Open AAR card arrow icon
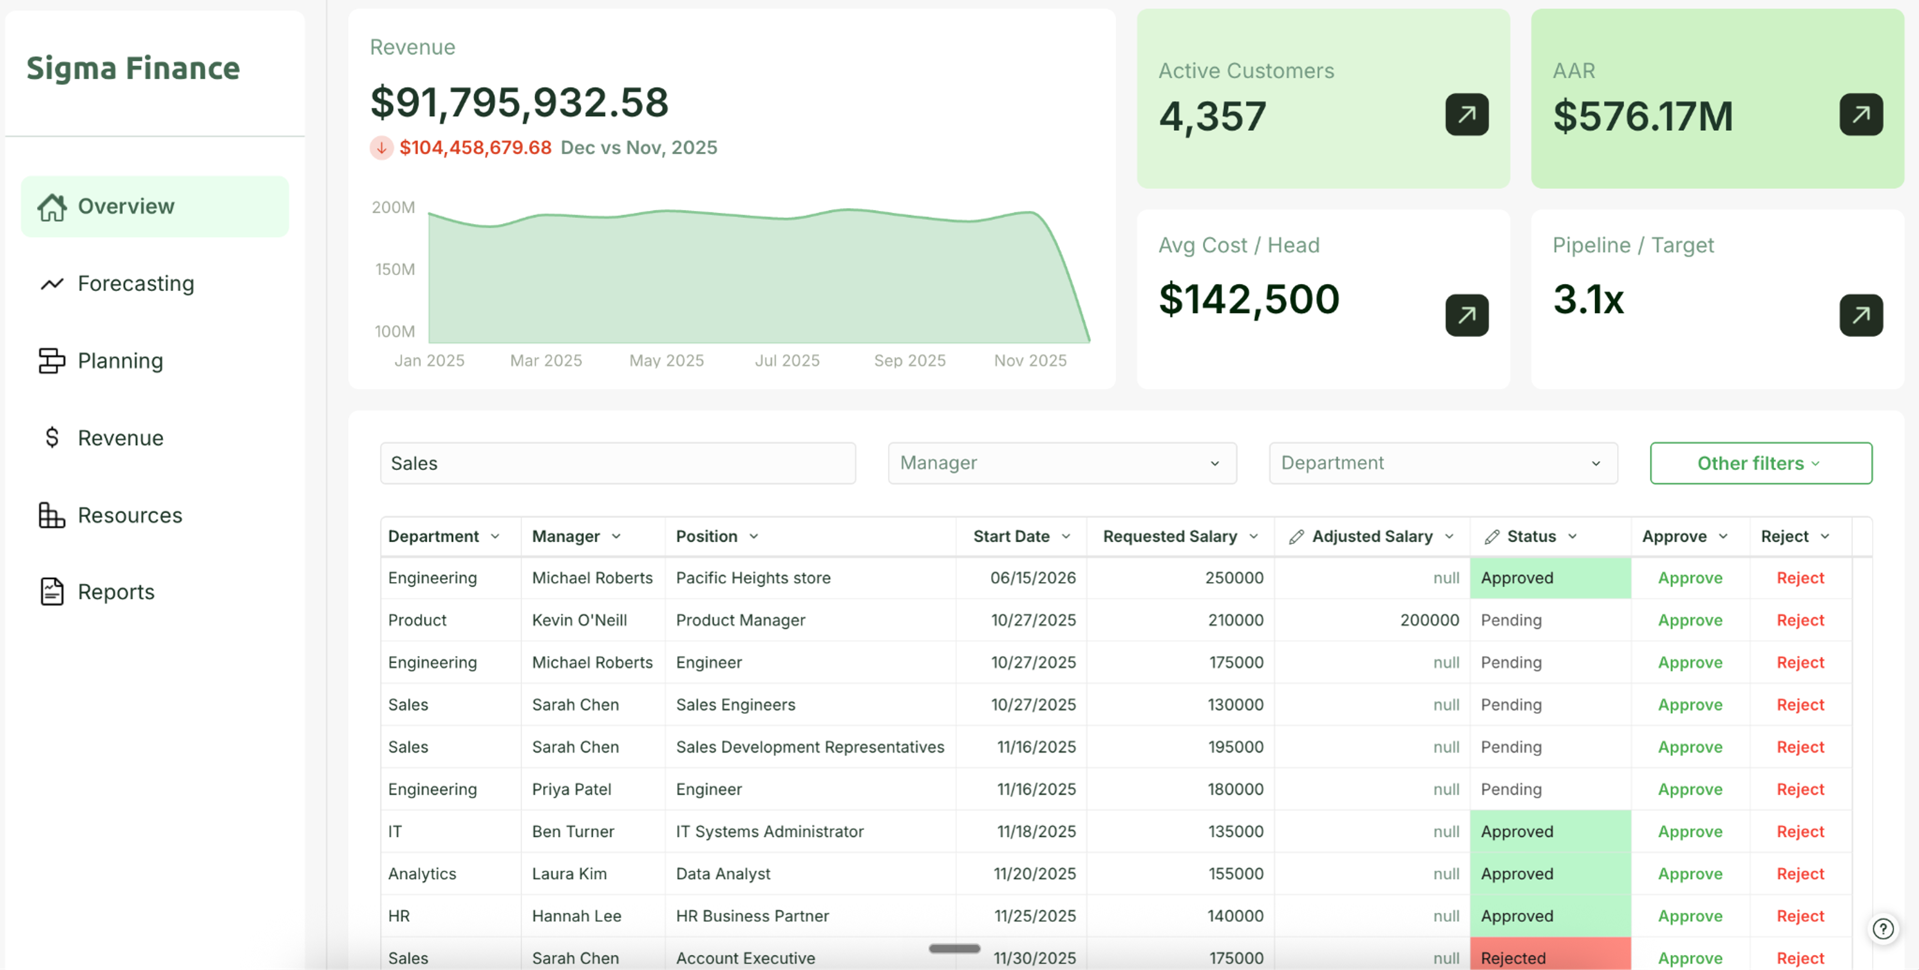The width and height of the screenshot is (1919, 970). click(1860, 115)
